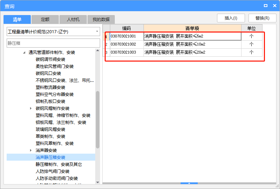Screen dimensions: 280x189
Task: Click the 替换(R) button
Action: (262, 18)
